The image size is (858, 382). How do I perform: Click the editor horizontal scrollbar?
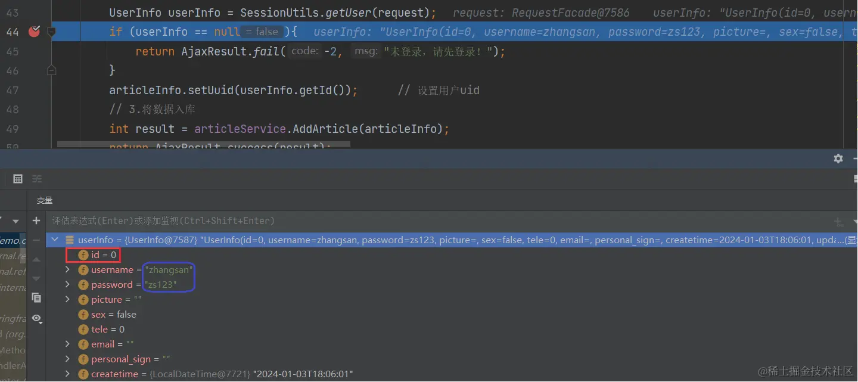point(204,144)
